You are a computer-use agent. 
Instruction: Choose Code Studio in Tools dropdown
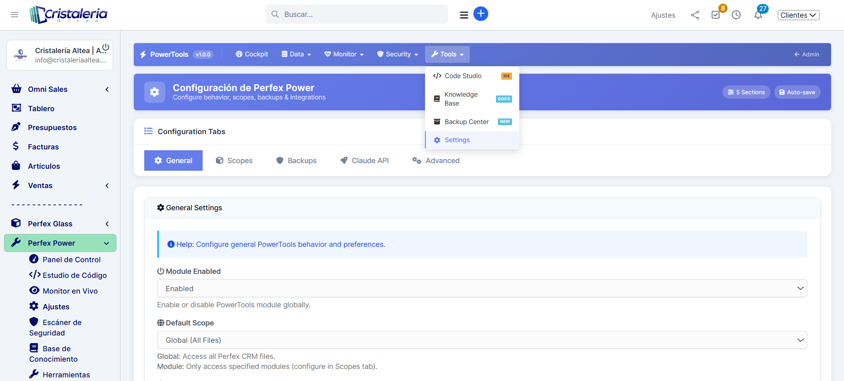click(463, 76)
